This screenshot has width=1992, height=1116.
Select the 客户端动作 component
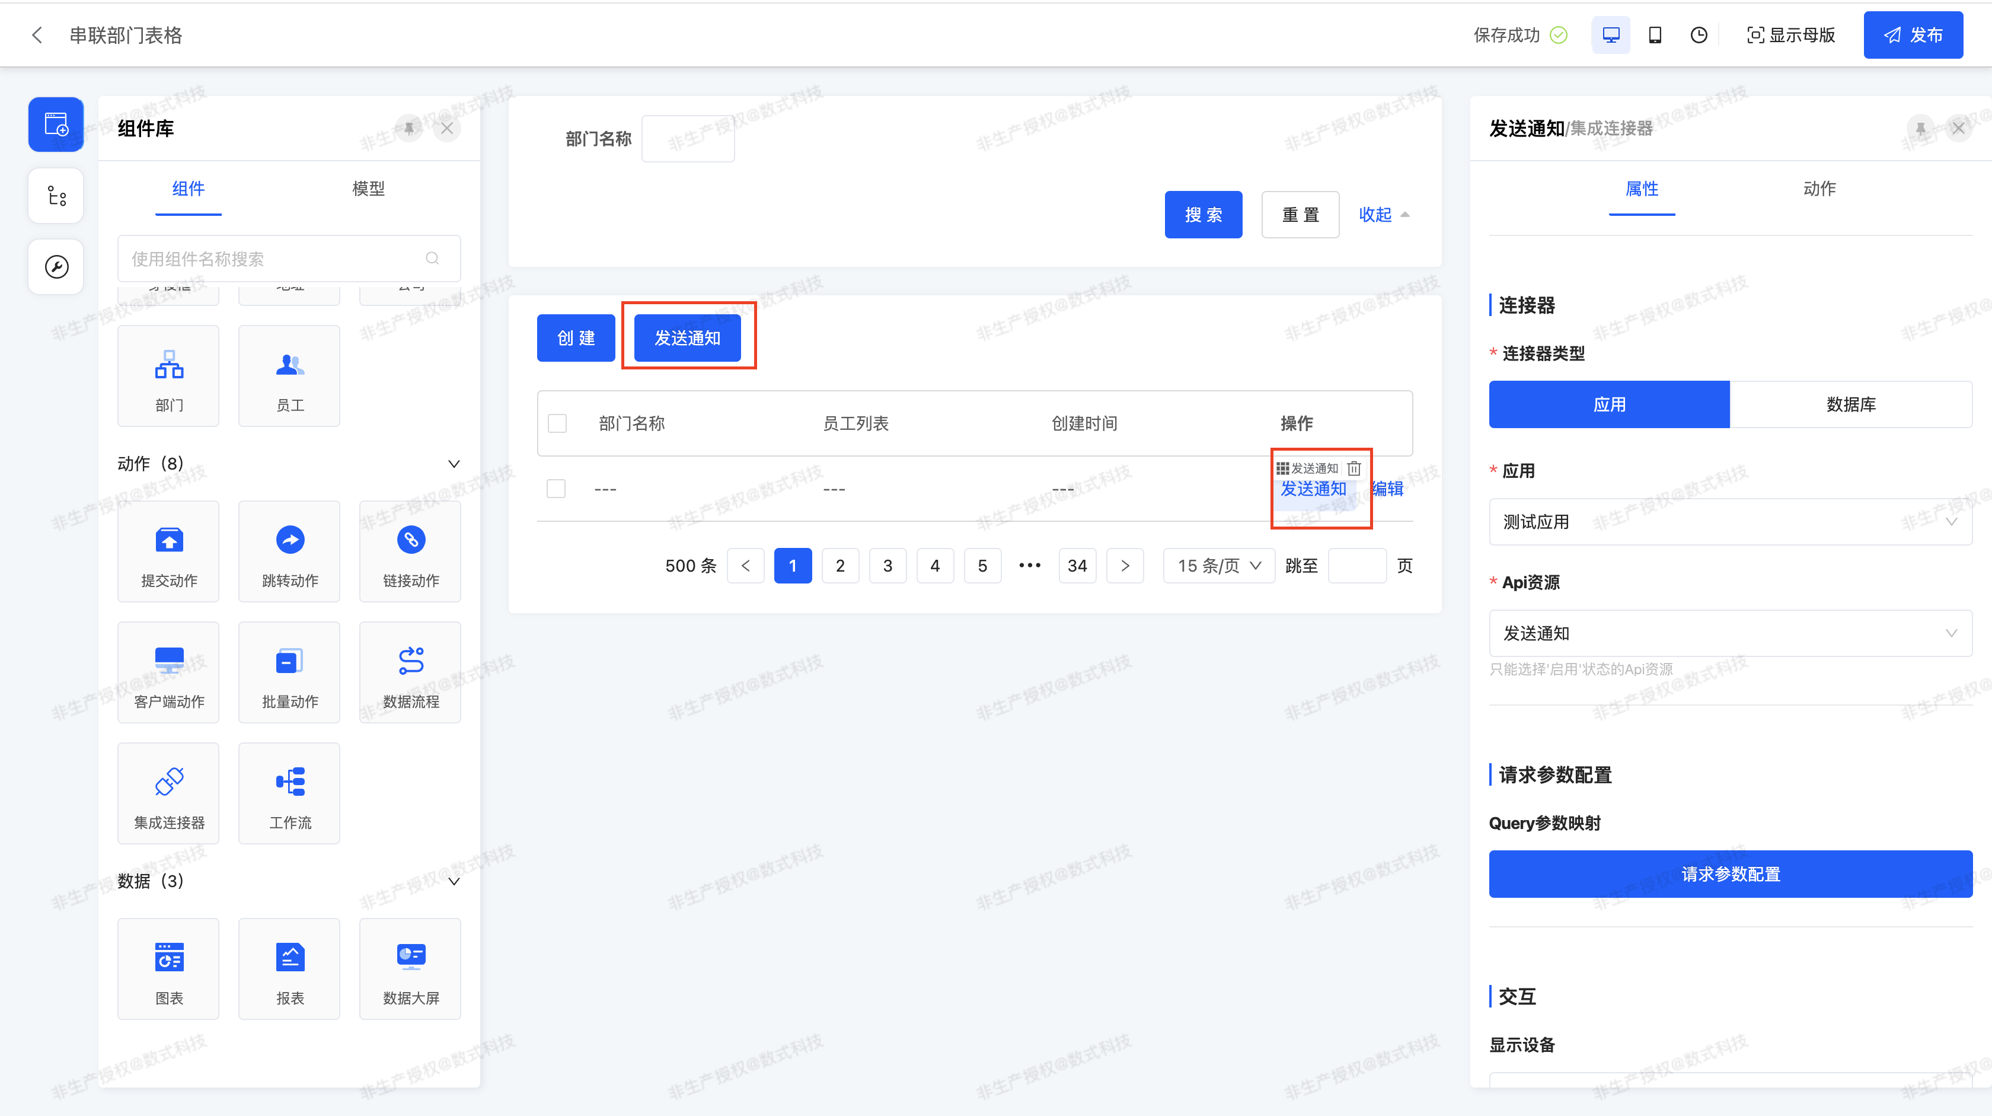pyautogui.click(x=168, y=672)
